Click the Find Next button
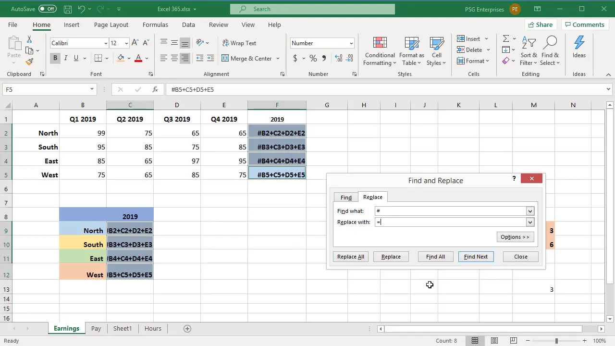 pyautogui.click(x=476, y=257)
